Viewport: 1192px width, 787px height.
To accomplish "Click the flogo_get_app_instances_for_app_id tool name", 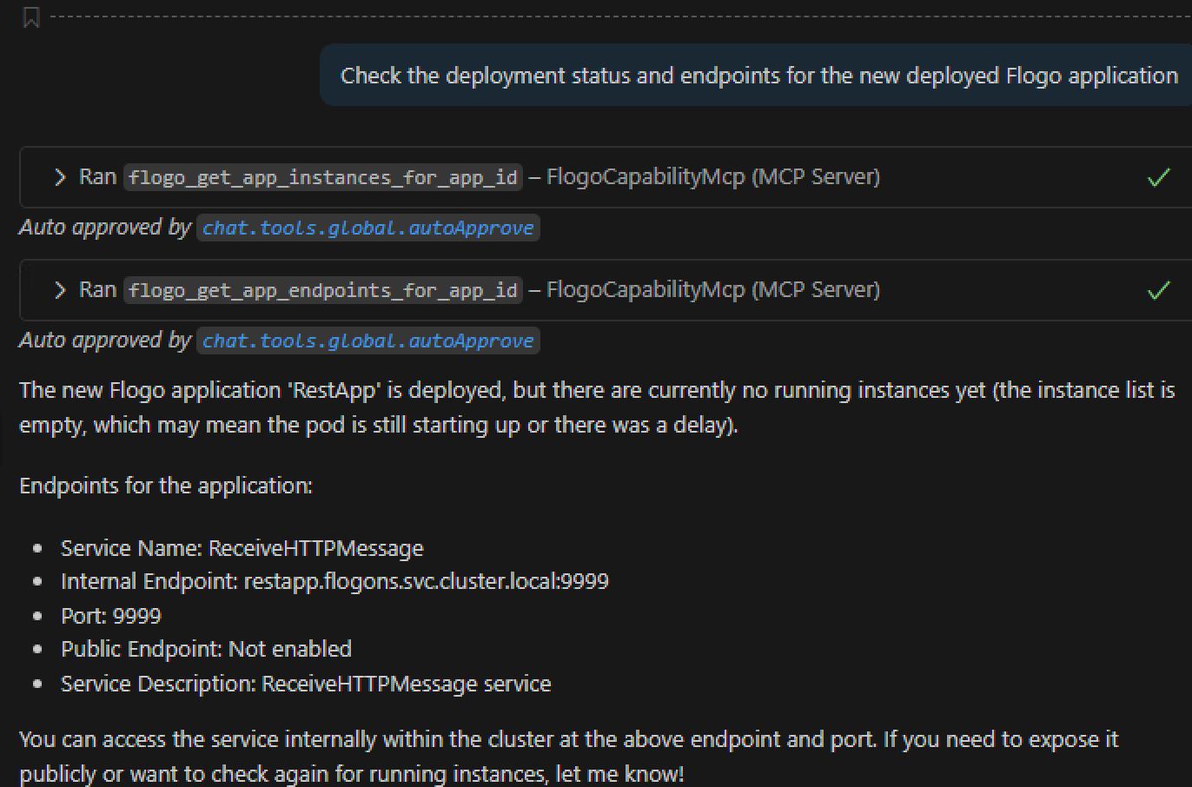I will pyautogui.click(x=323, y=178).
